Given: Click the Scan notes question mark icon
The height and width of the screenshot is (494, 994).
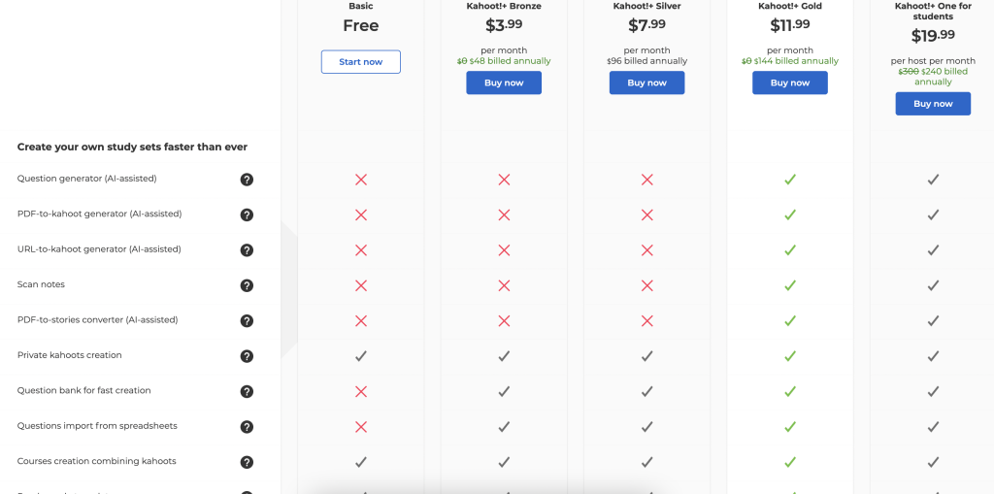Looking at the screenshot, I should point(247,285).
